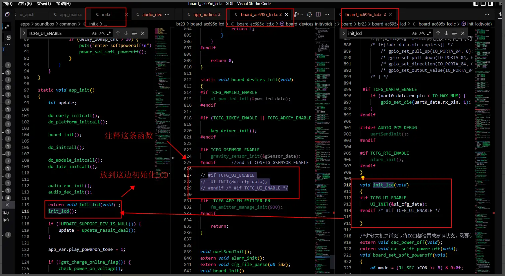Toggle find-in-selection in init_lcd find box
The image size is (505, 276).
click(454, 33)
